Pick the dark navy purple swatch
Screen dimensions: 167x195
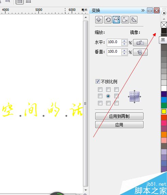pyautogui.click(x=164, y=94)
